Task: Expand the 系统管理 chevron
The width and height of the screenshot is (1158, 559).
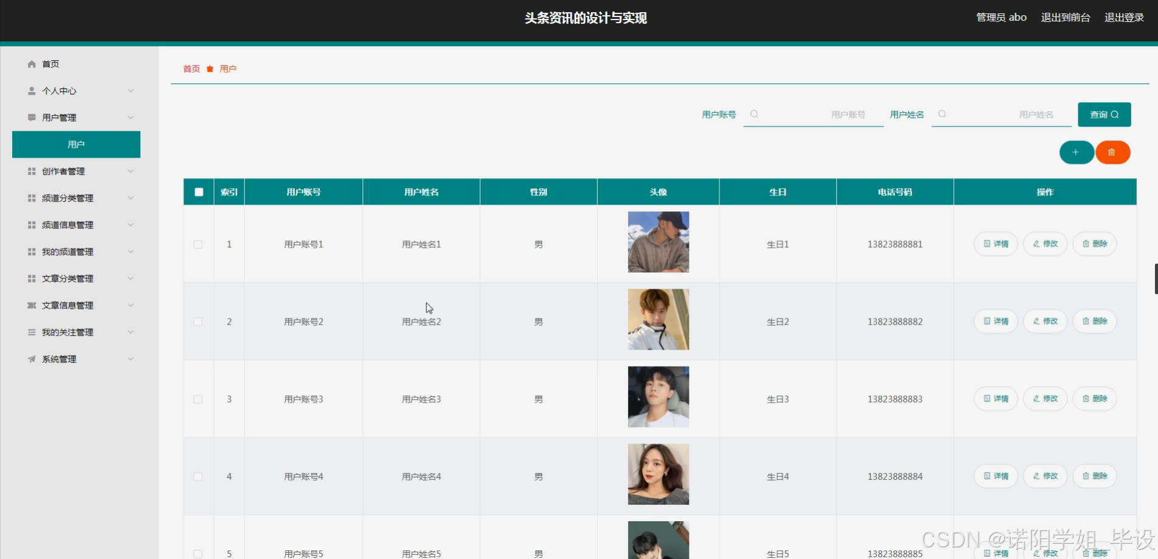Action: (130, 359)
